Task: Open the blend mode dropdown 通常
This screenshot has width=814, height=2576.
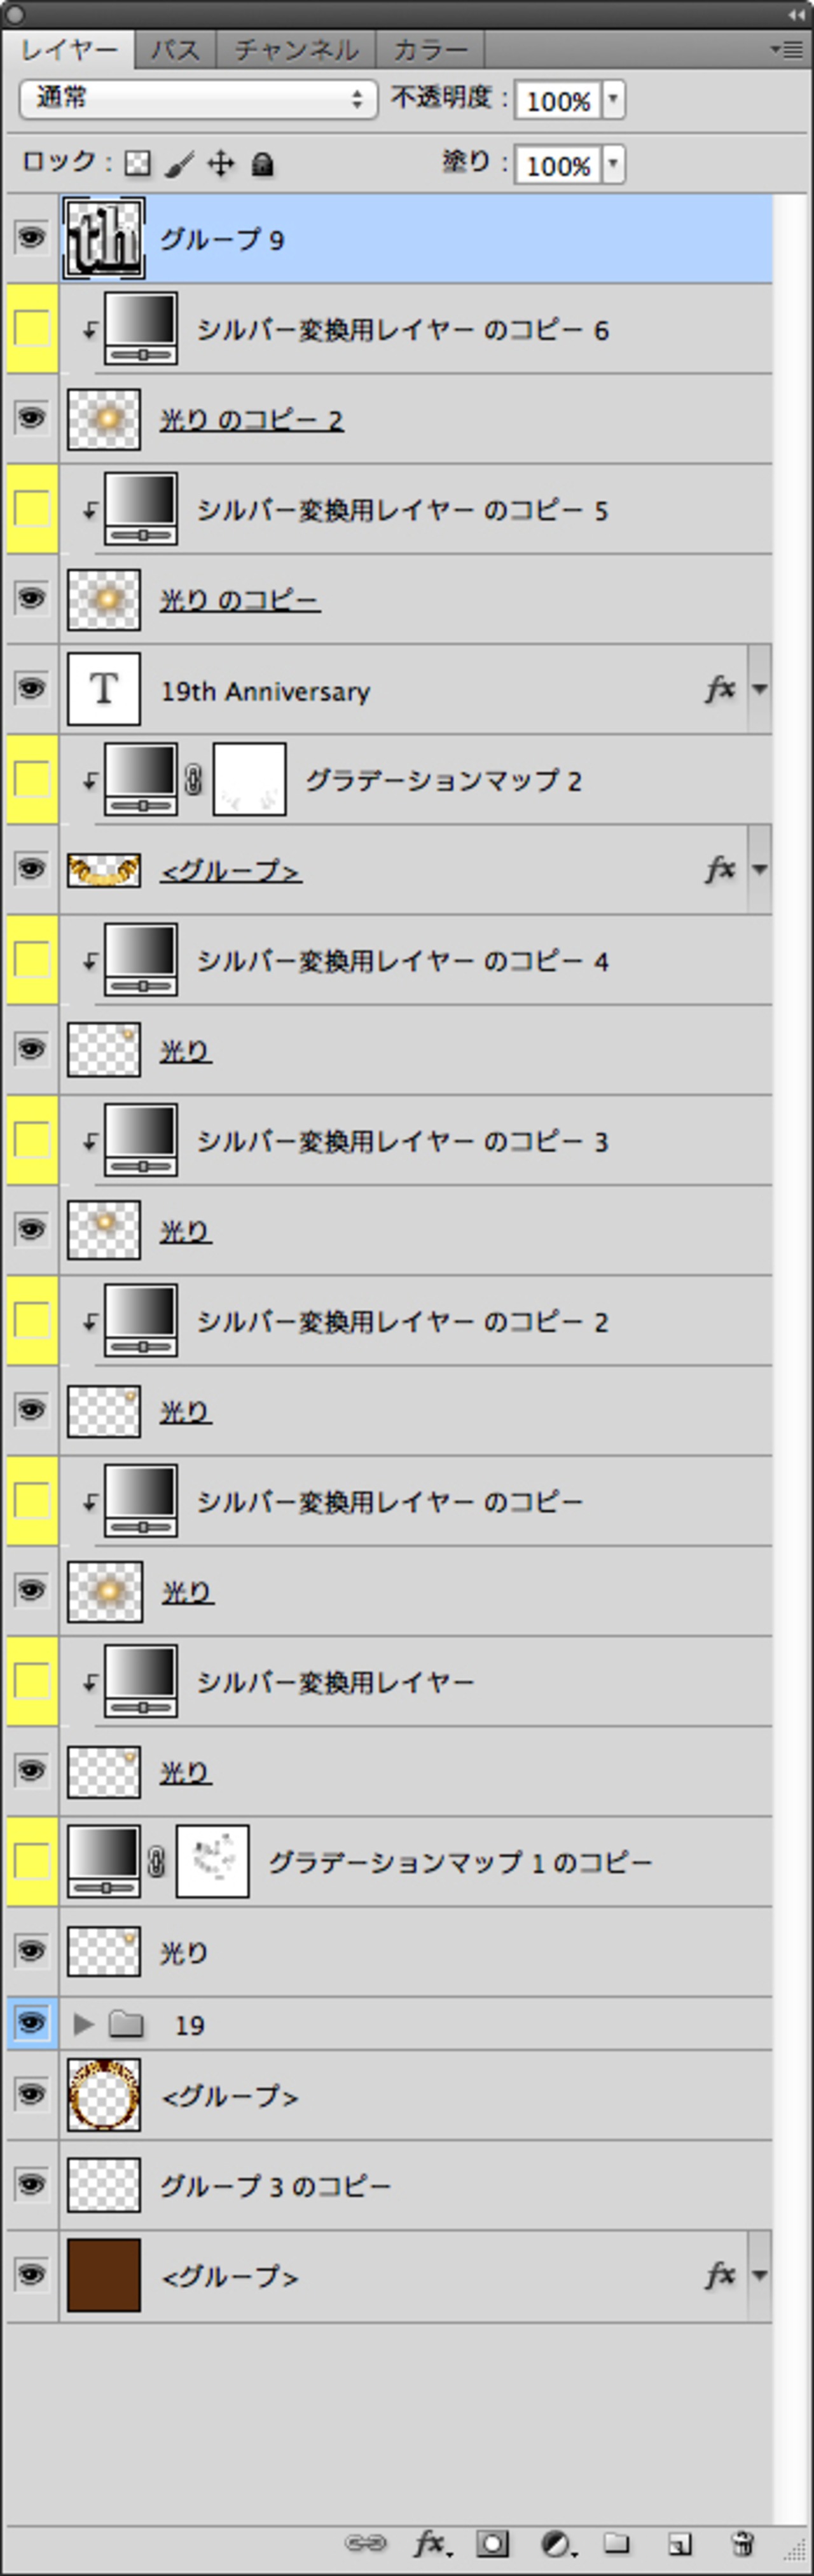Action: pyautogui.click(x=198, y=99)
